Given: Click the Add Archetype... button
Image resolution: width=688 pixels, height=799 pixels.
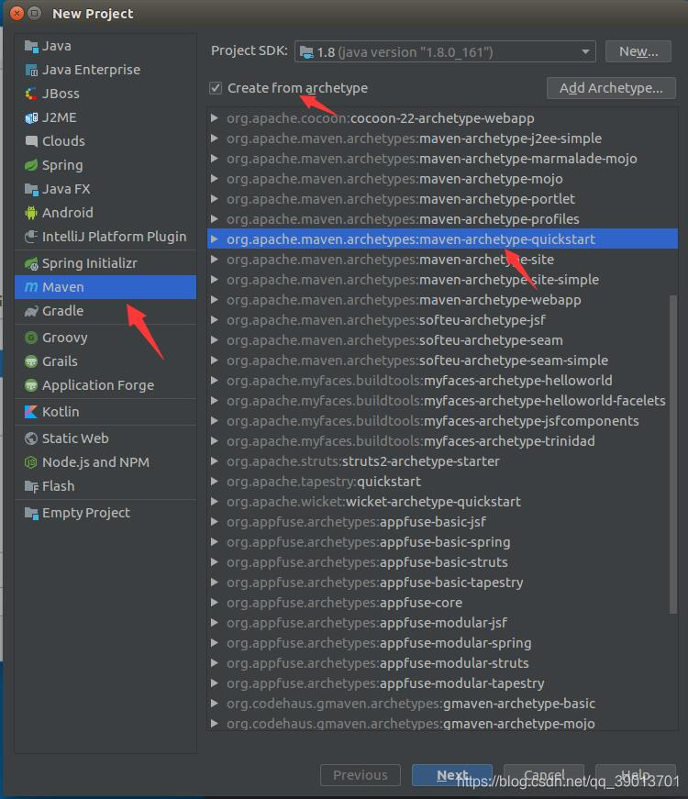Looking at the screenshot, I should tap(611, 88).
